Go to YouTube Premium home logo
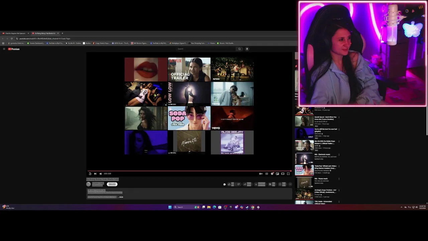The width and height of the screenshot is (428, 241). tap(14, 49)
